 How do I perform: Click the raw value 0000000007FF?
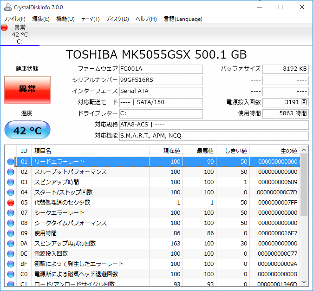point(278,203)
